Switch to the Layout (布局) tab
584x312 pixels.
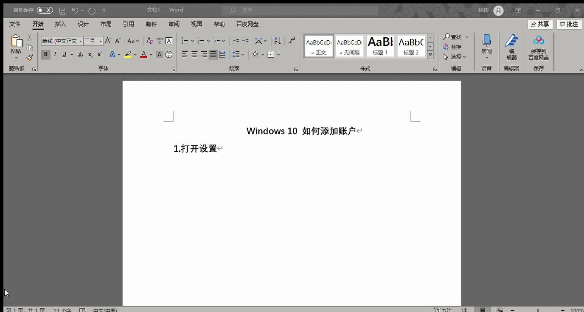(x=106, y=24)
